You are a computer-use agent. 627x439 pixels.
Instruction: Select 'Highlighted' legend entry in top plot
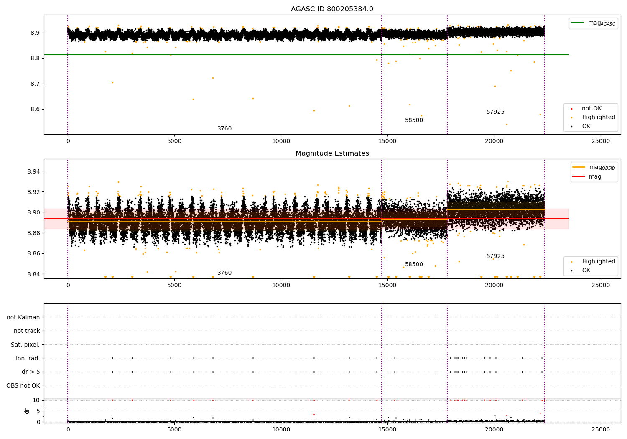click(x=599, y=117)
